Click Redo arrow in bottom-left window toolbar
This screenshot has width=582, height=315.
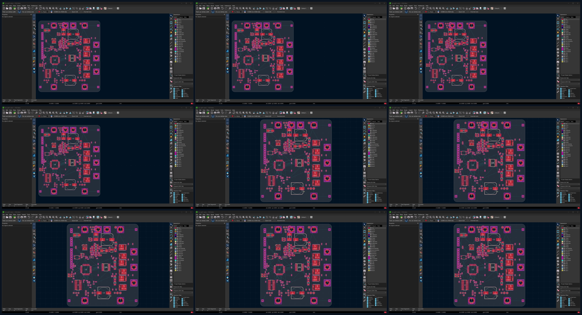32,217
